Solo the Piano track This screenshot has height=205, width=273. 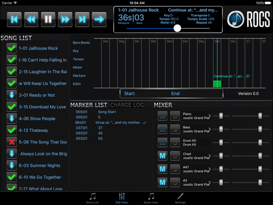[x=175, y=116]
